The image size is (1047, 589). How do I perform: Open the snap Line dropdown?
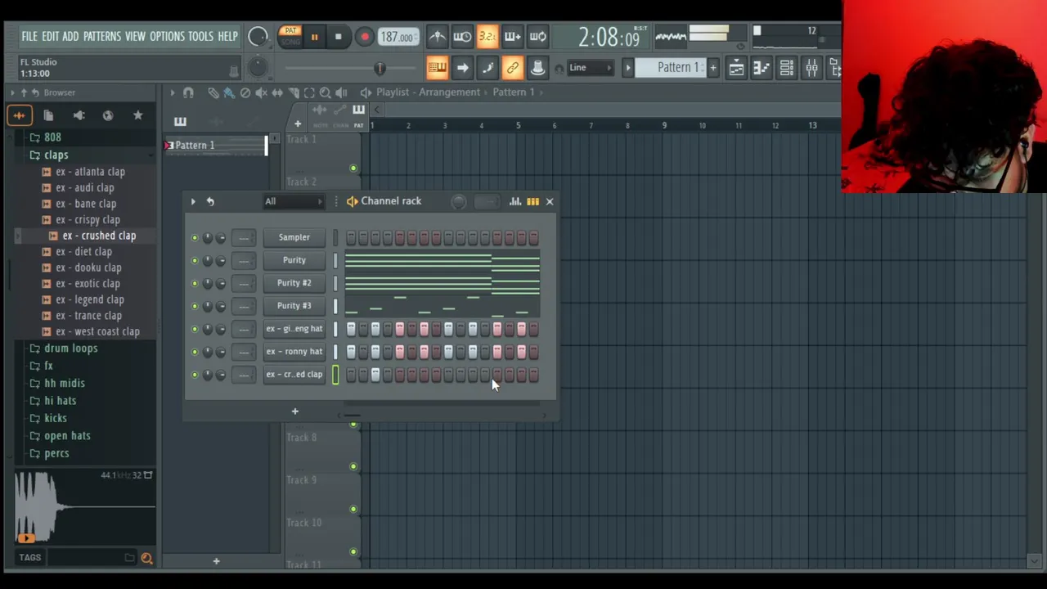pos(591,67)
